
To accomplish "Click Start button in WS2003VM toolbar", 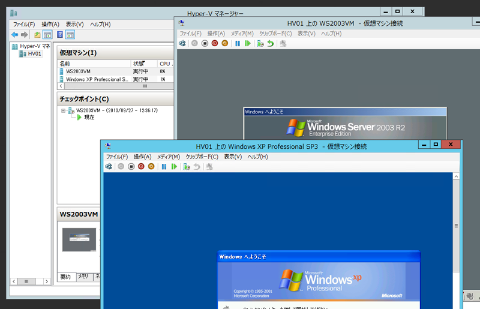I will pyautogui.click(x=194, y=43).
